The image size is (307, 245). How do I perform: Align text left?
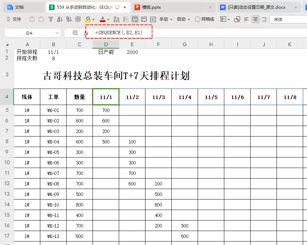pyautogui.click(x=246, y=19)
